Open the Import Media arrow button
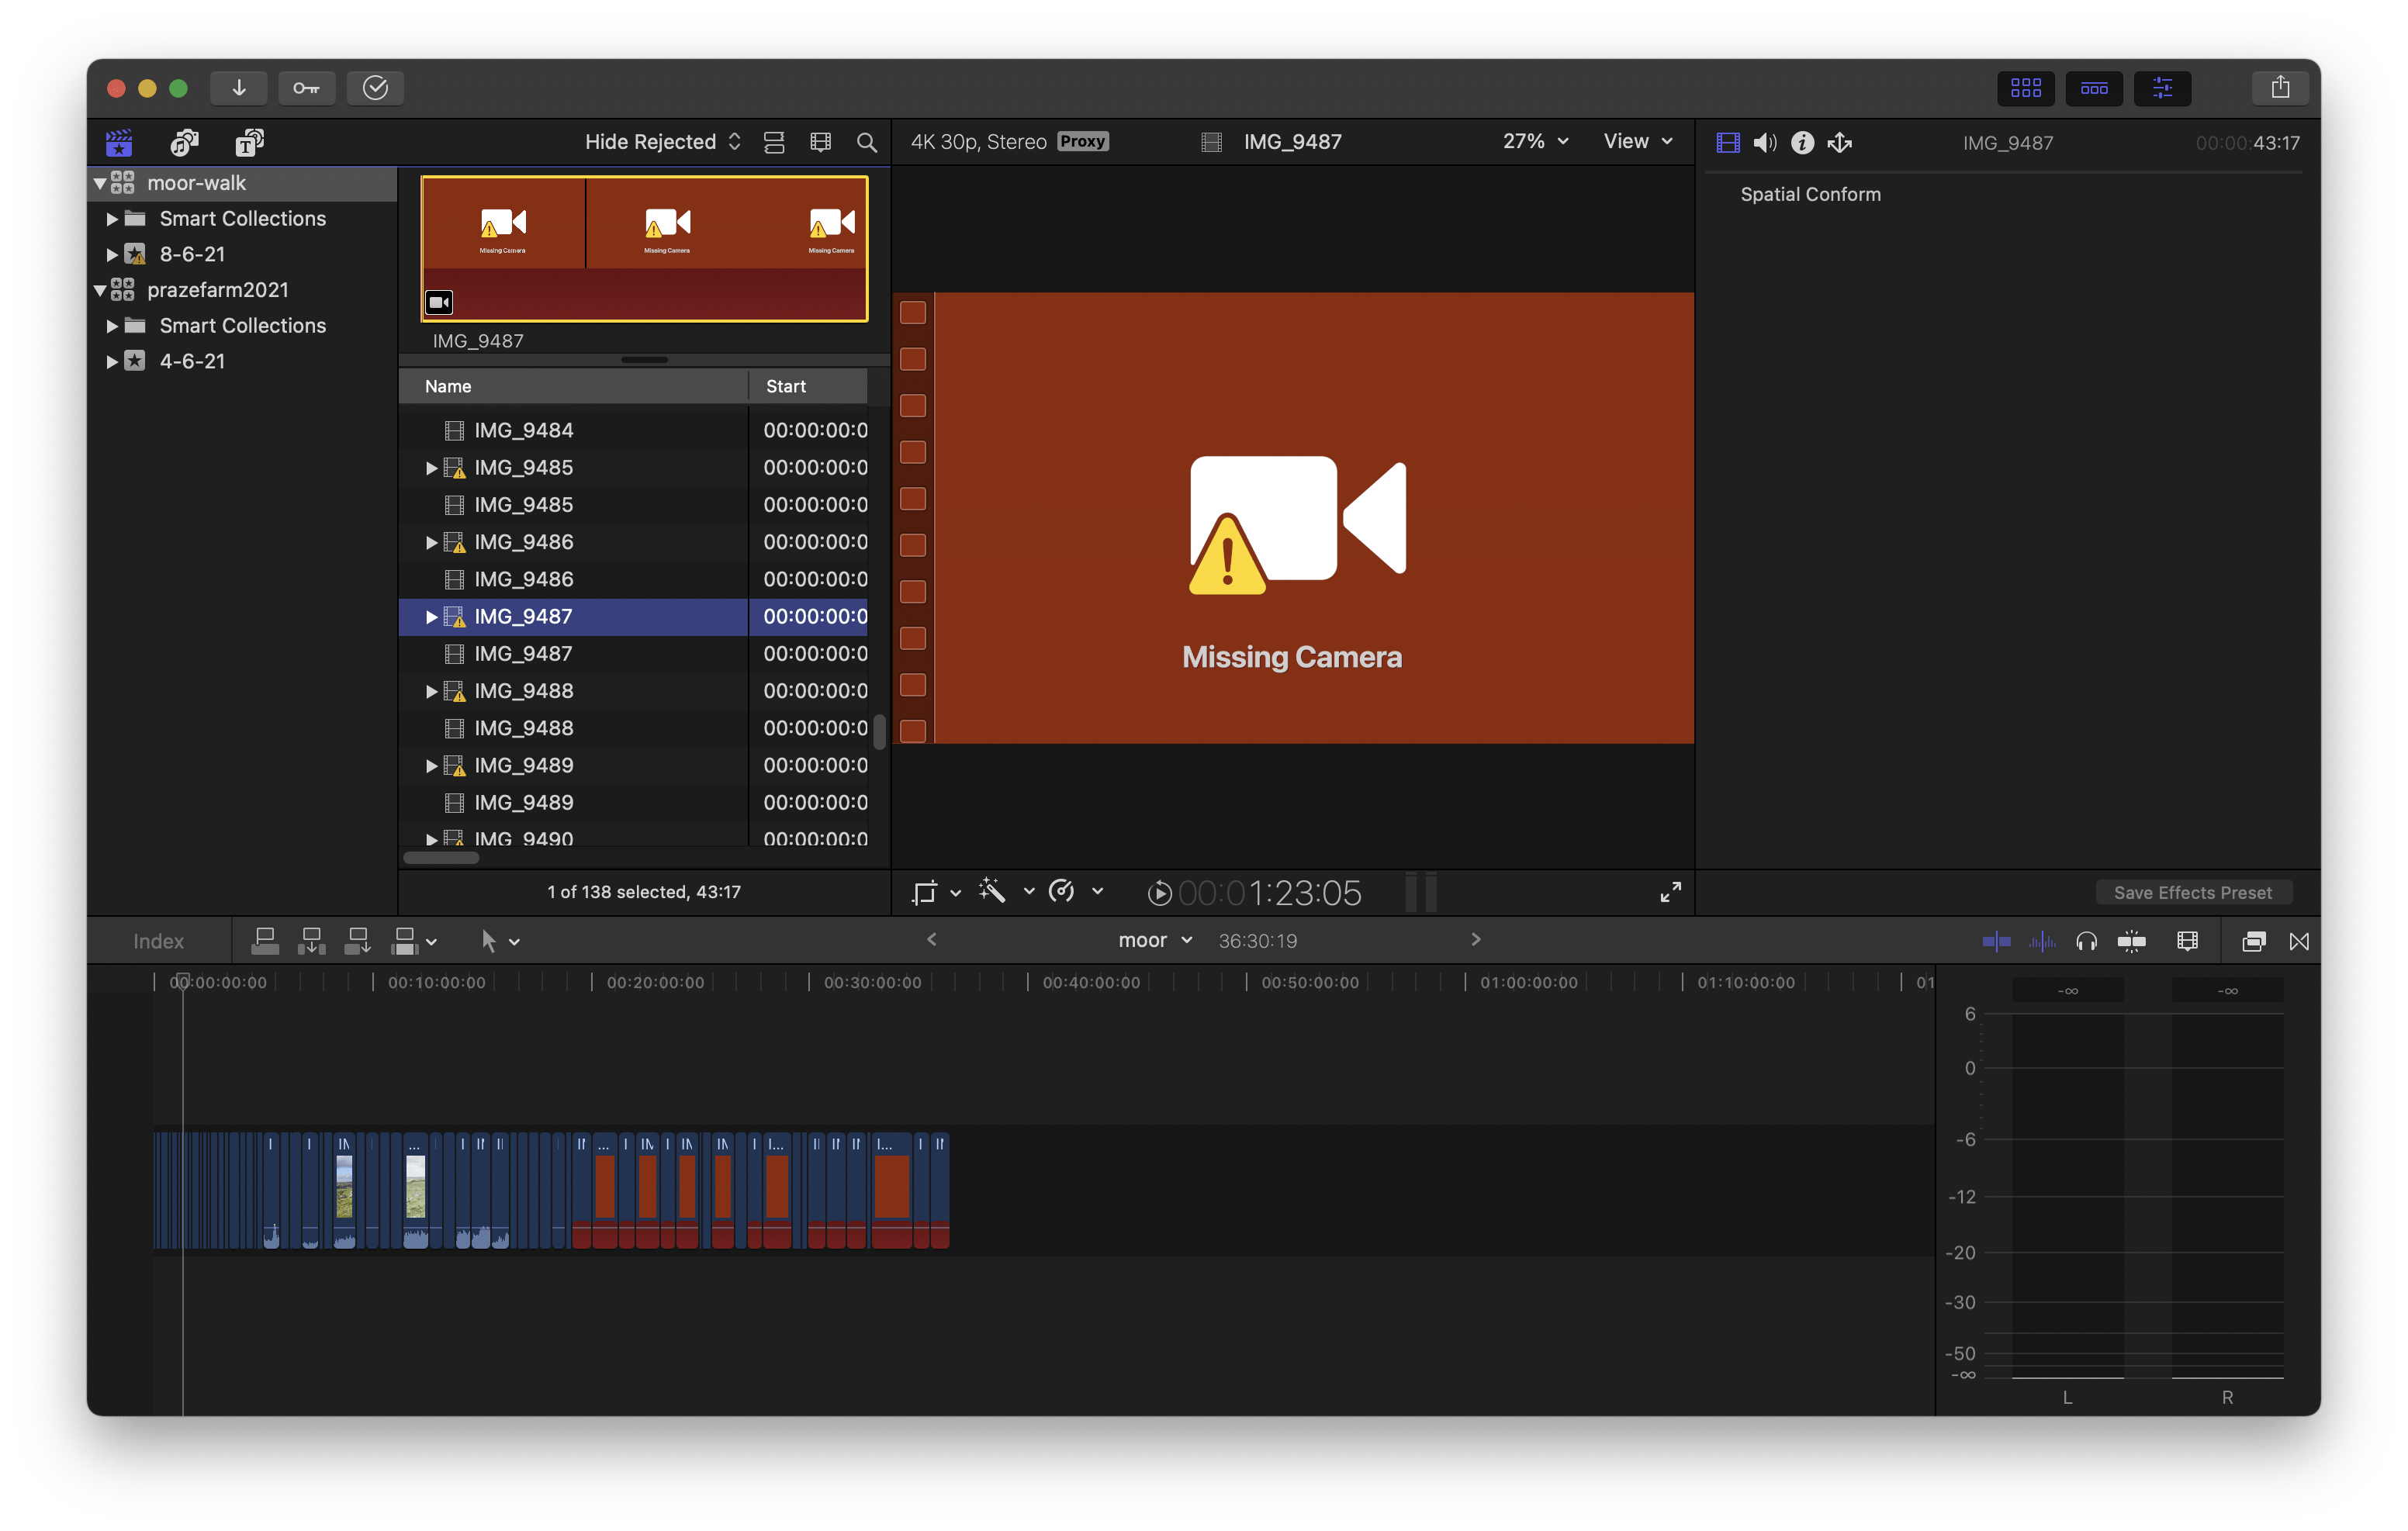Viewport: 2408px width, 1531px height. pyautogui.click(x=239, y=88)
